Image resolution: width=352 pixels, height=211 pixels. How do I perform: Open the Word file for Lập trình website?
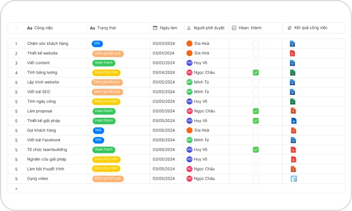coord(292,82)
